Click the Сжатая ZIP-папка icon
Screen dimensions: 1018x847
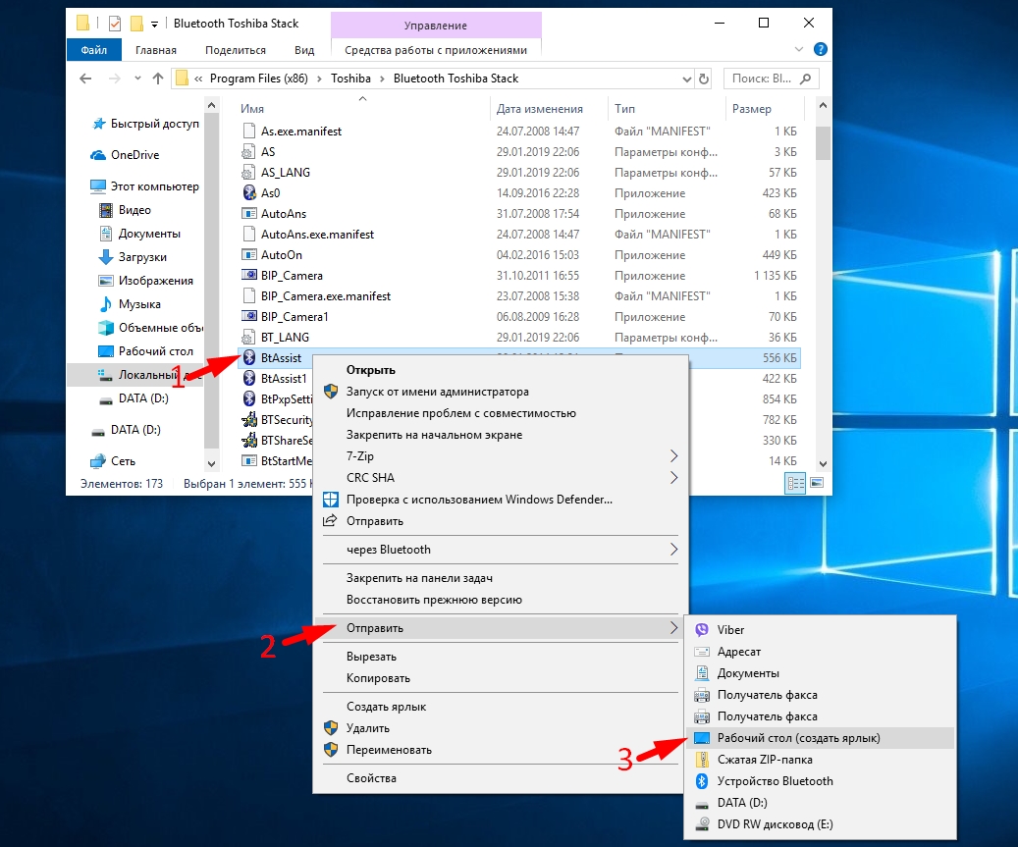(701, 760)
